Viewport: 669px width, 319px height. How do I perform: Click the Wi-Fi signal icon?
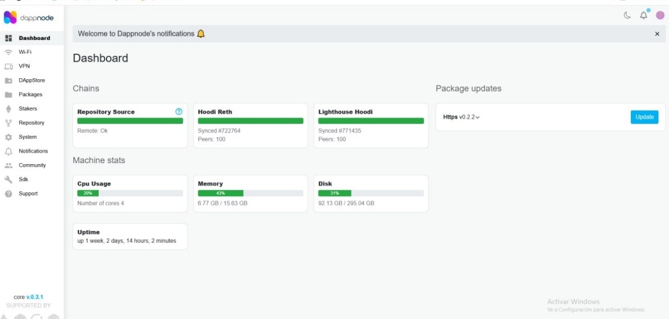8,52
